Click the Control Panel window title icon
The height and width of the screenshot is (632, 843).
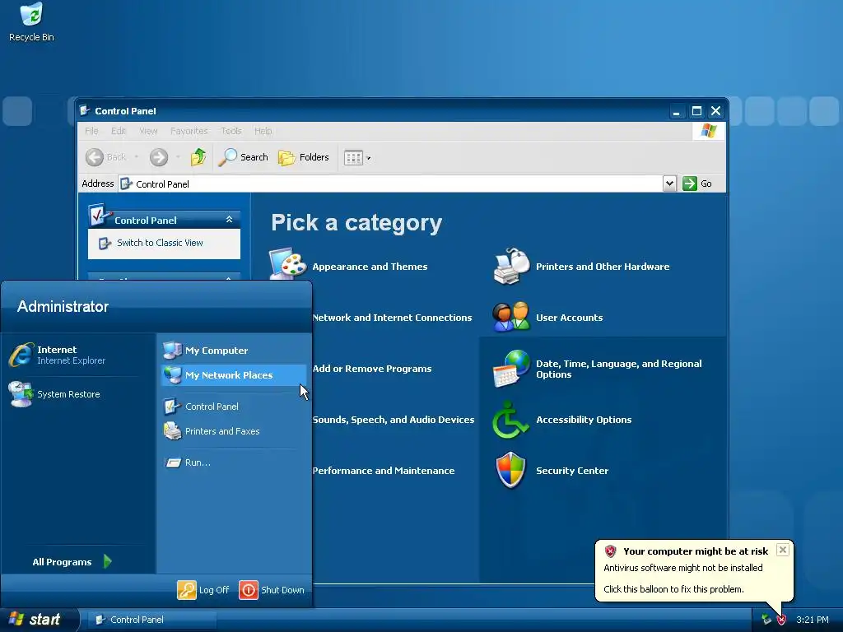click(x=85, y=111)
